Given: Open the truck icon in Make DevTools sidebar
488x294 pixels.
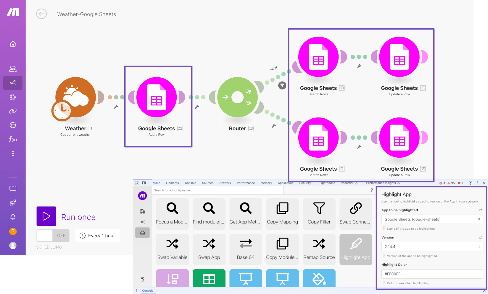Looking at the screenshot, I should (142, 211).
